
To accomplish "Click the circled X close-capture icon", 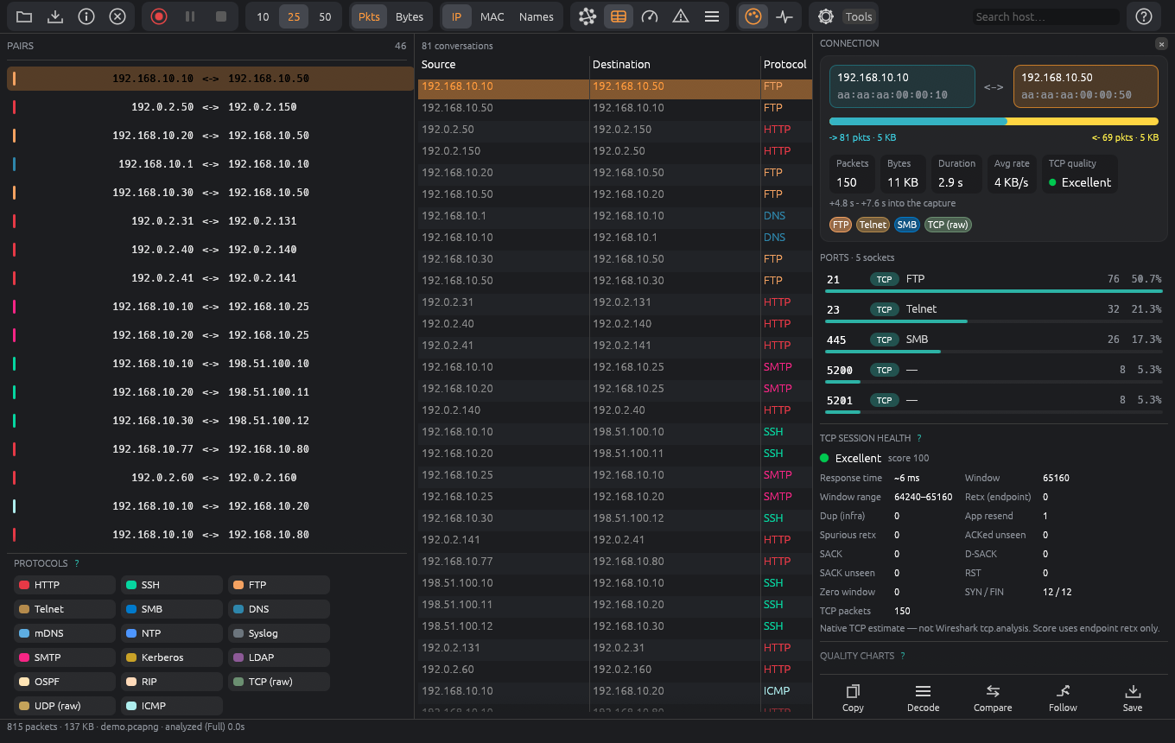I will 117,16.
